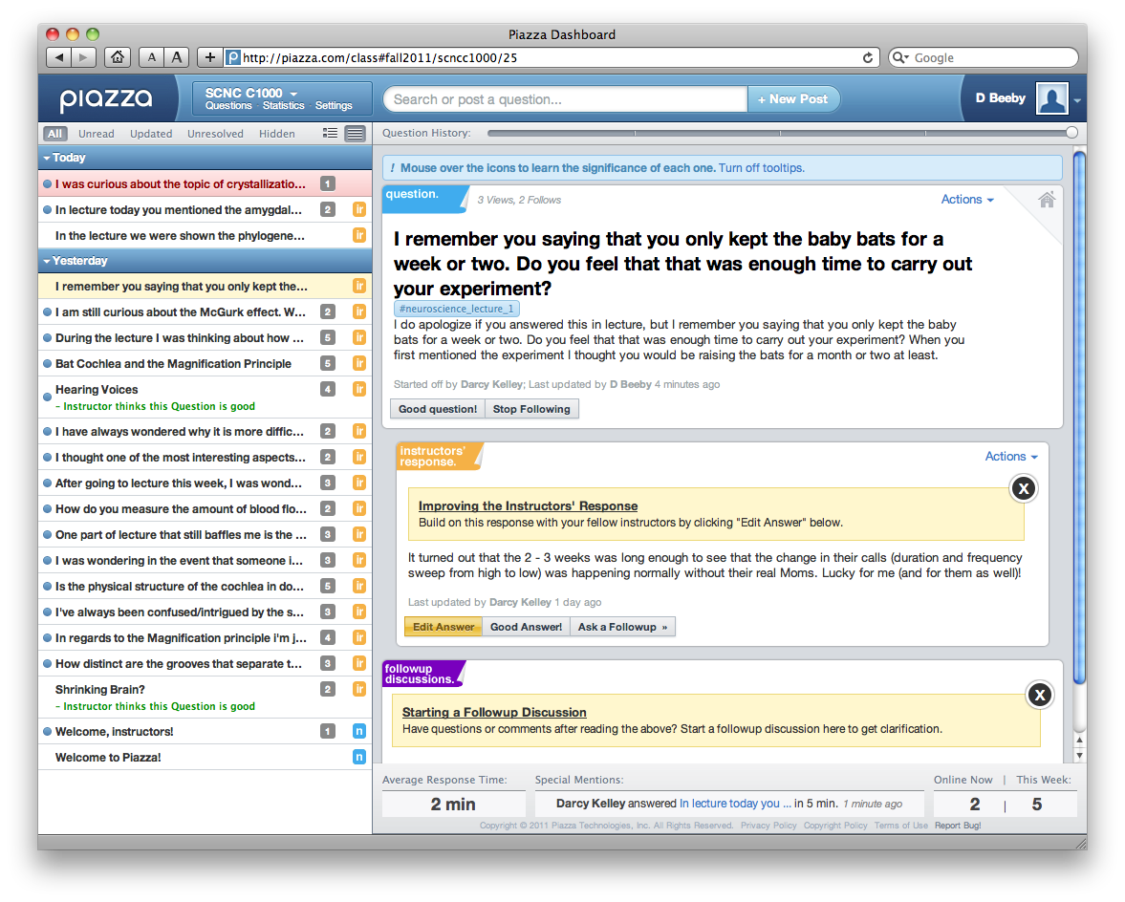Open 'How do you measure the amount of blood' post
1125x902 pixels.
tap(206, 508)
